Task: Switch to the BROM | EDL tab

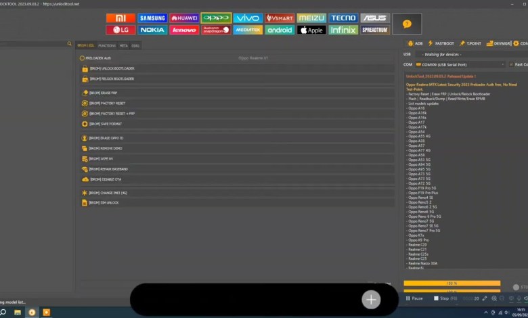Action: (86, 45)
